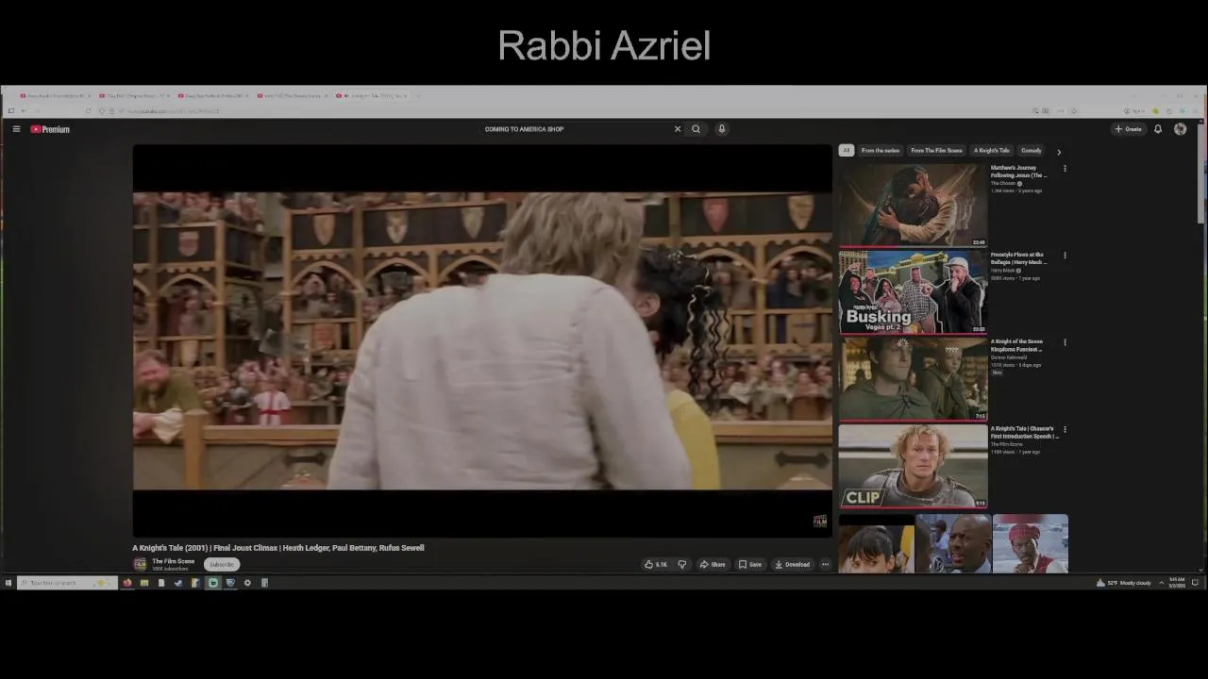Select the 'A Knight's Tale' chip
The height and width of the screenshot is (679, 1208).
tap(992, 151)
